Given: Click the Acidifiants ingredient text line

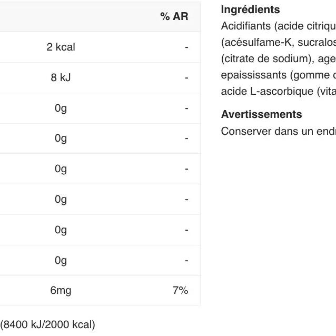Looking at the screenshot, I should click(278, 26).
